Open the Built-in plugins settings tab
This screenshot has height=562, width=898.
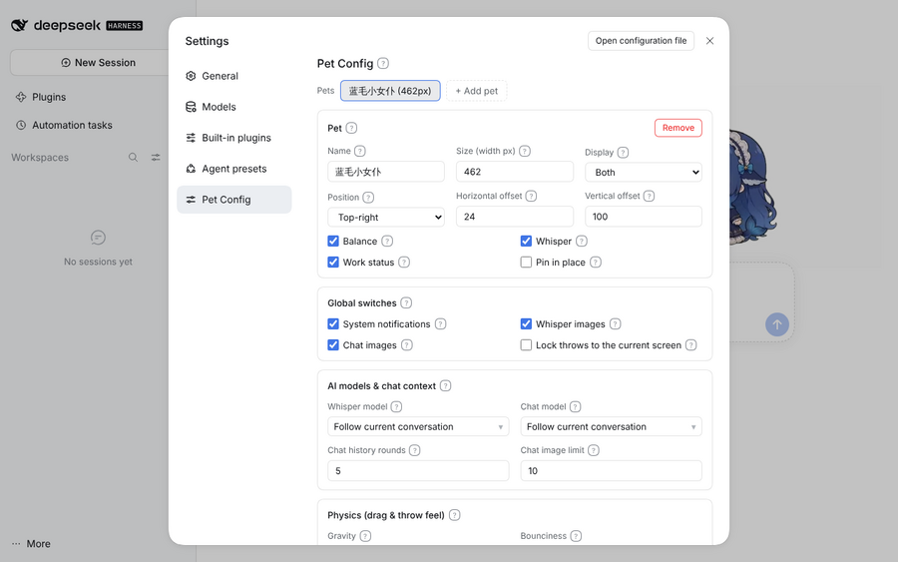pyautogui.click(x=234, y=138)
